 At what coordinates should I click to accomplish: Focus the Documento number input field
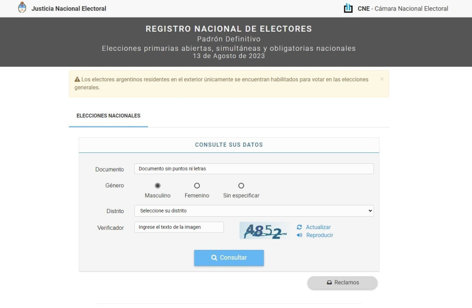pos(254,169)
